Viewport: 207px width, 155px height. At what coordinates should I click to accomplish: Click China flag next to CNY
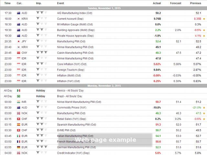[19, 53]
